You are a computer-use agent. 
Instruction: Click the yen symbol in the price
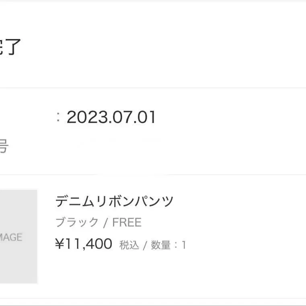pos(59,244)
